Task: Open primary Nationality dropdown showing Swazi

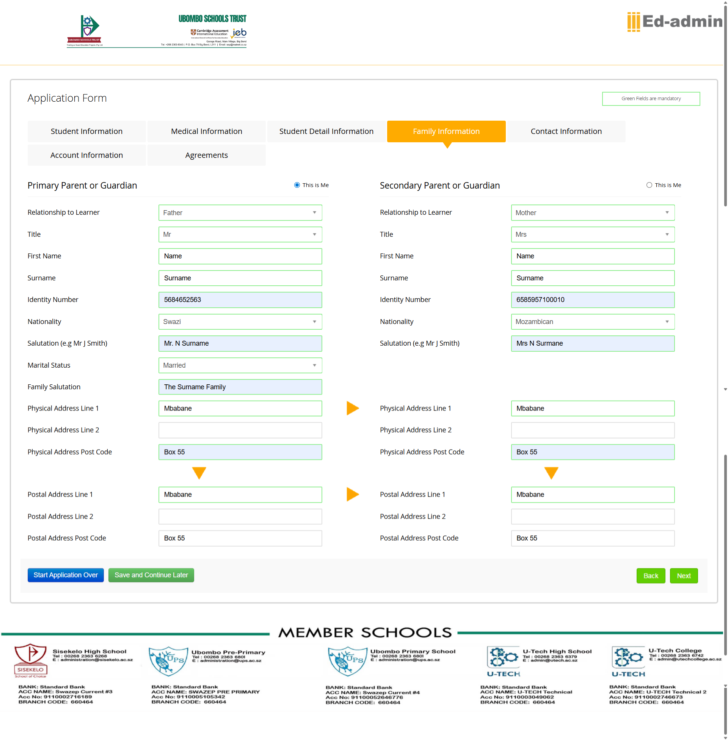Action: (x=240, y=322)
